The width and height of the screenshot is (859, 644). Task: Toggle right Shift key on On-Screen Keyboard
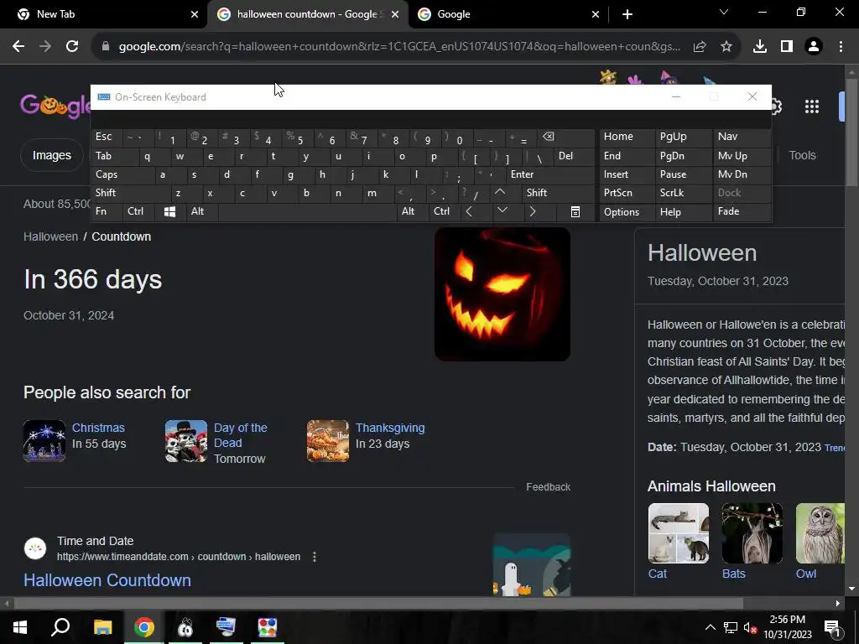click(x=558, y=193)
